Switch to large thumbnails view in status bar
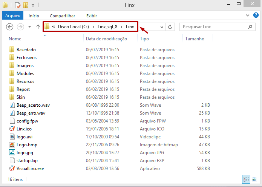Screen dimensions: 262x187 coord(254,179)
